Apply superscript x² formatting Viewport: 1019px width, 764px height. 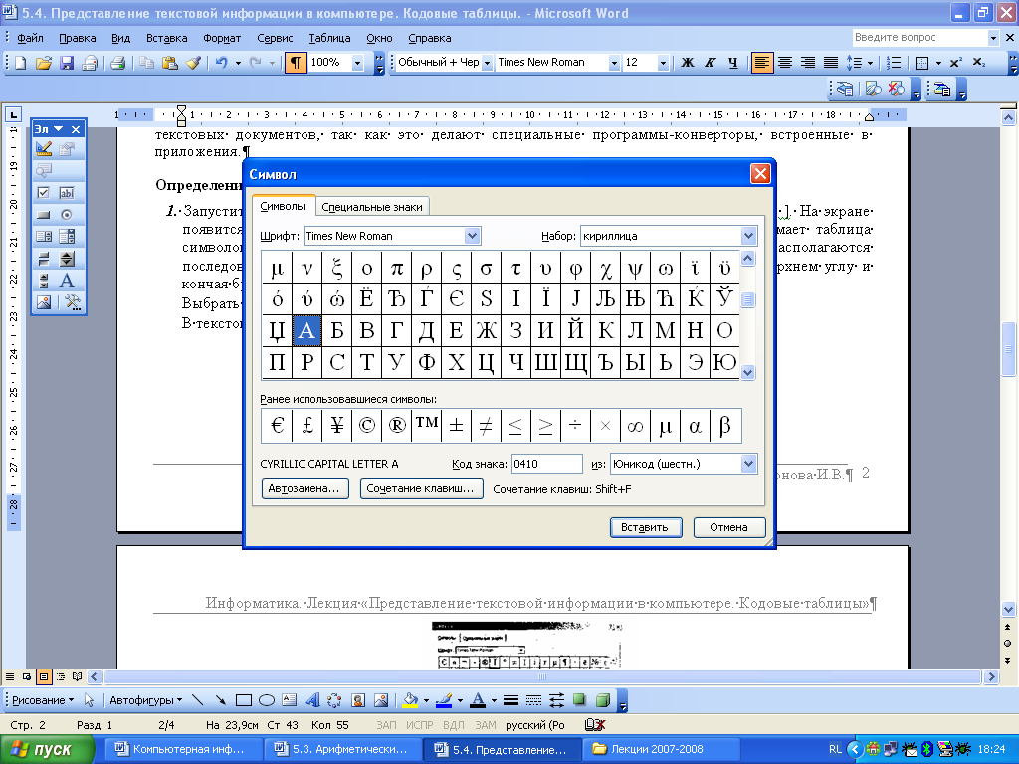tap(955, 63)
